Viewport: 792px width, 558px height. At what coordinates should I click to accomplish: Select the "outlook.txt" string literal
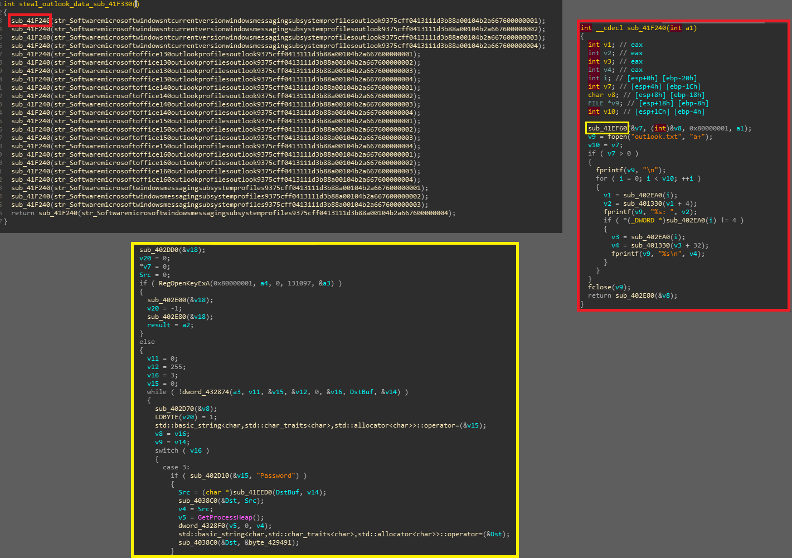pos(655,137)
